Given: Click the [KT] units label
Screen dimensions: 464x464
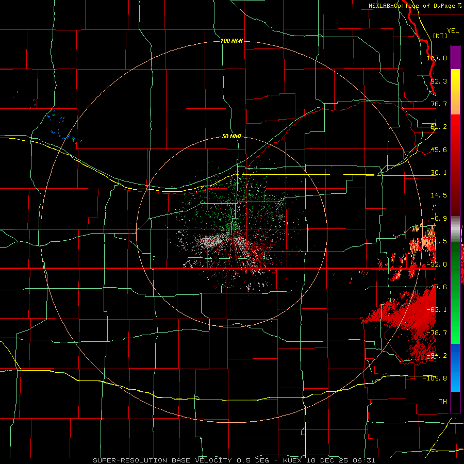Looking at the screenshot, I should [440, 36].
